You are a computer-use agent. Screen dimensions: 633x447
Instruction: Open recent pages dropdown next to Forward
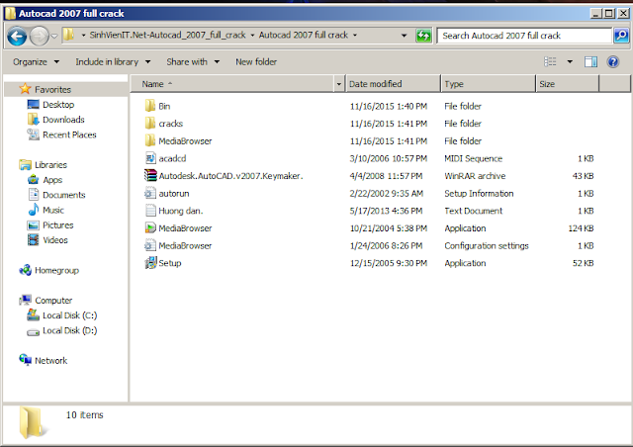pyautogui.click(x=54, y=37)
